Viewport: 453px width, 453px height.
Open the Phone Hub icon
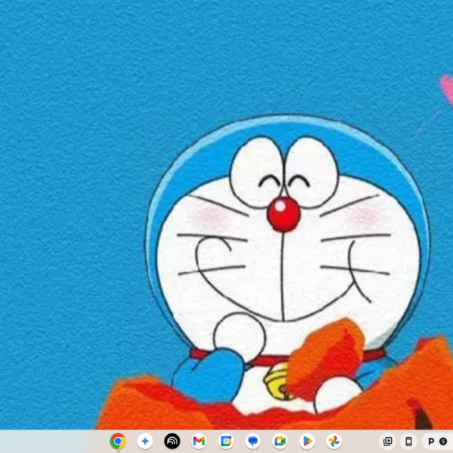tap(408, 441)
